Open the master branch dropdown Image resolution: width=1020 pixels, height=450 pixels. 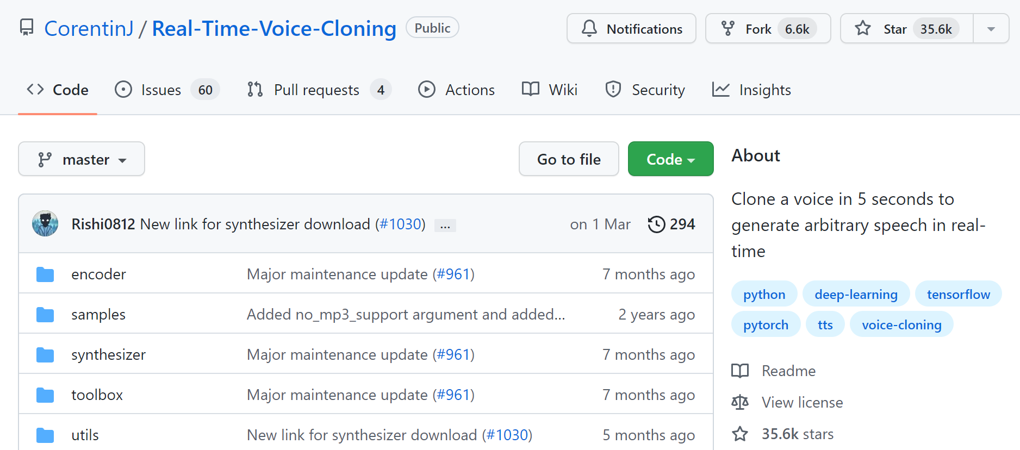click(82, 159)
